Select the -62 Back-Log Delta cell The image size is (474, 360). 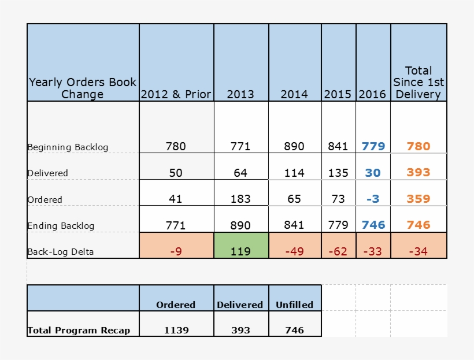tap(338, 251)
